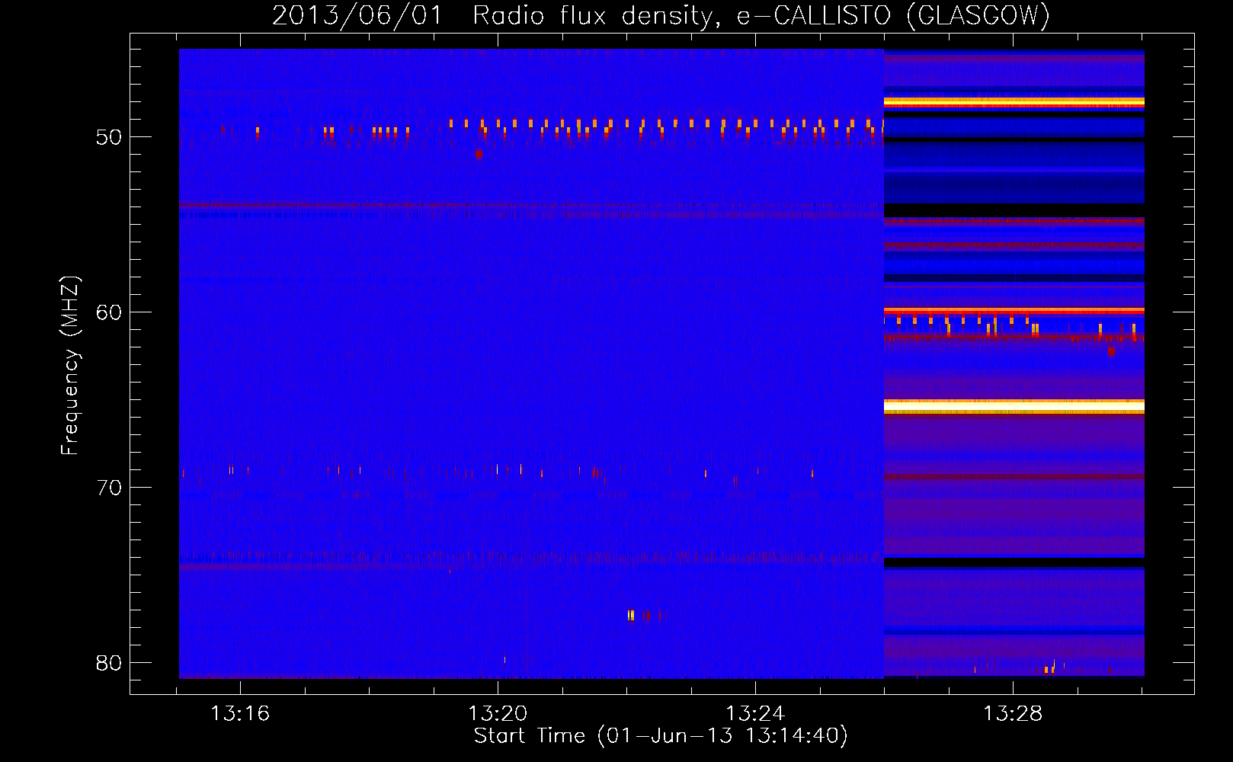The image size is (1233, 762).
Task: Click the '13:28' time tick label
Action: tap(1013, 714)
